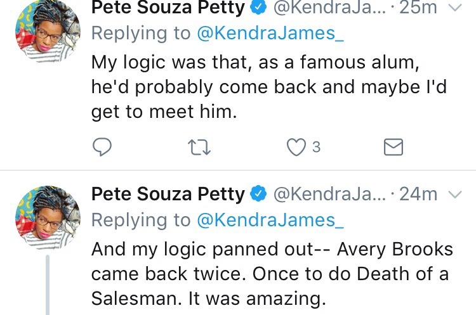Open the 25m timestamp link

419,8
